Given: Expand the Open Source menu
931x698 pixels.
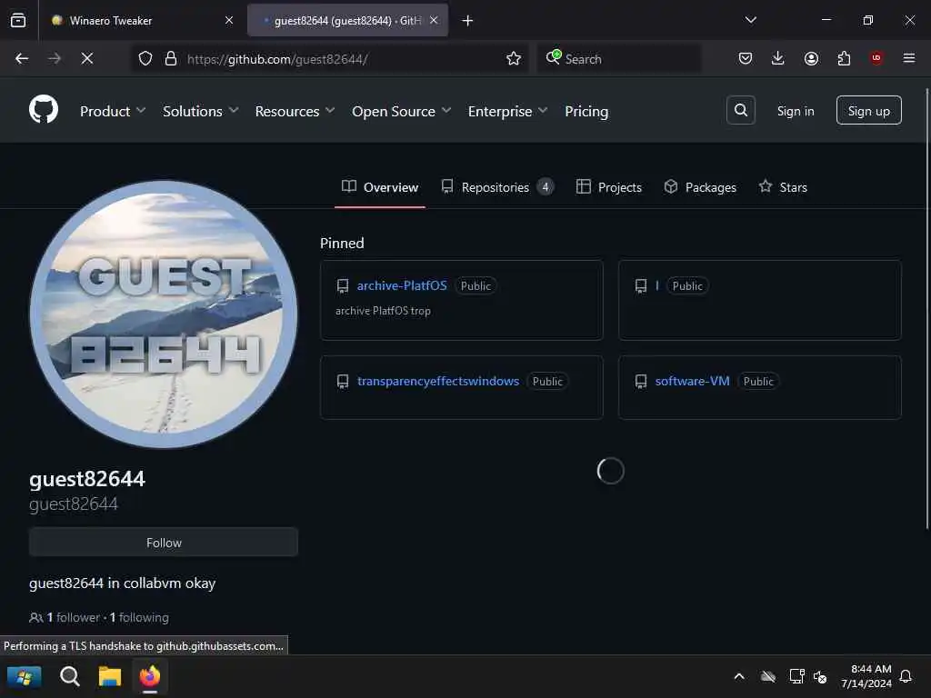Looking at the screenshot, I should point(401,111).
